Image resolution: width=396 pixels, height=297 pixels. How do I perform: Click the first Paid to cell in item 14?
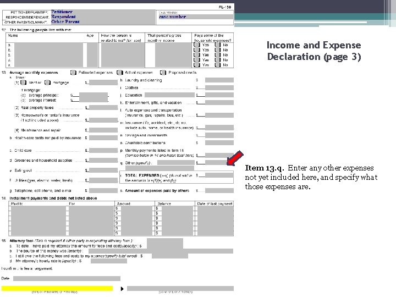[x=38, y=208]
